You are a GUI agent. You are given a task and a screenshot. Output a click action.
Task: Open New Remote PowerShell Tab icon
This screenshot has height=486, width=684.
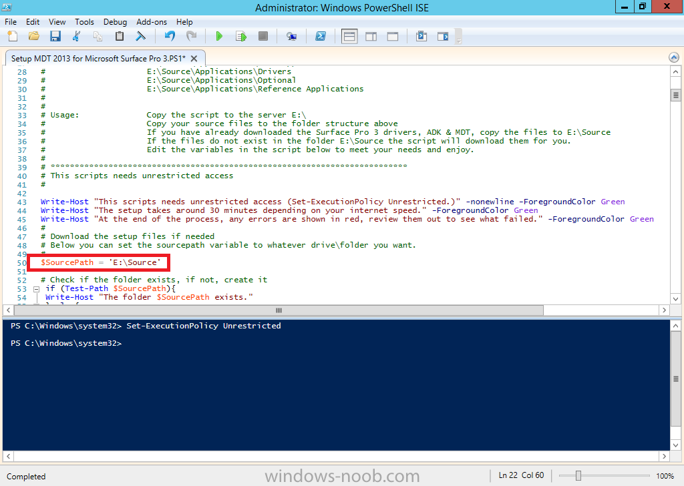[x=291, y=36]
